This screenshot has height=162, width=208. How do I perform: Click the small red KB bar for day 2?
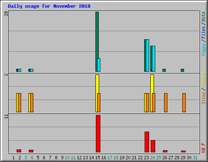point(19,151)
